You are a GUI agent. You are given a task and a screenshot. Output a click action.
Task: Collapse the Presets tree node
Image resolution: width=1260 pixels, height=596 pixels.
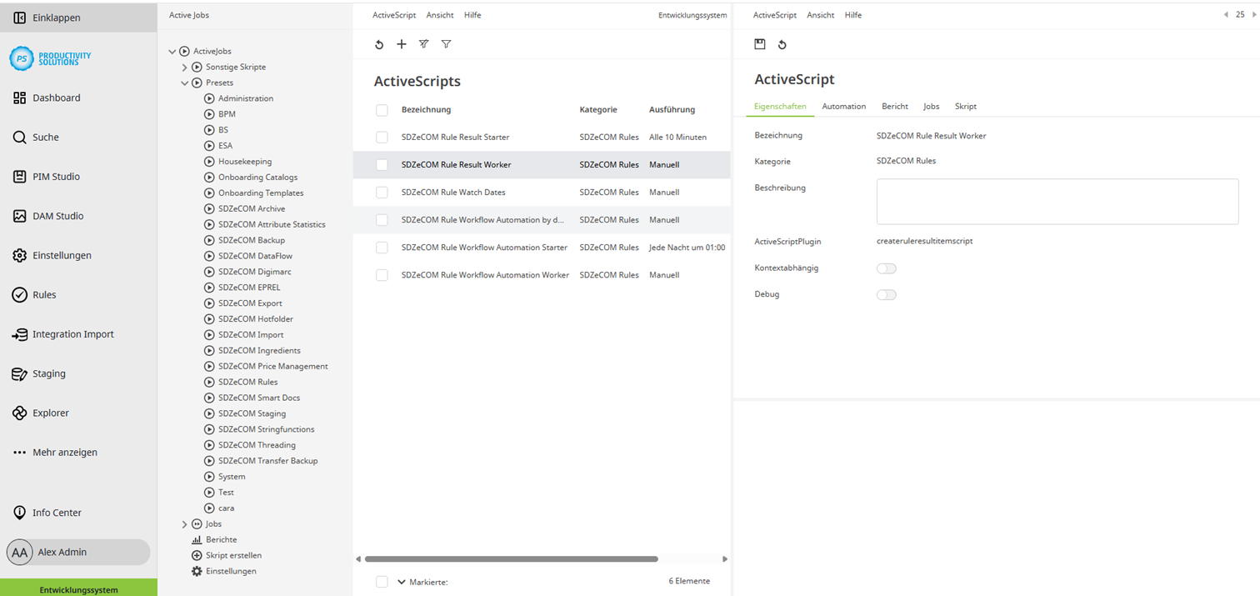point(185,83)
